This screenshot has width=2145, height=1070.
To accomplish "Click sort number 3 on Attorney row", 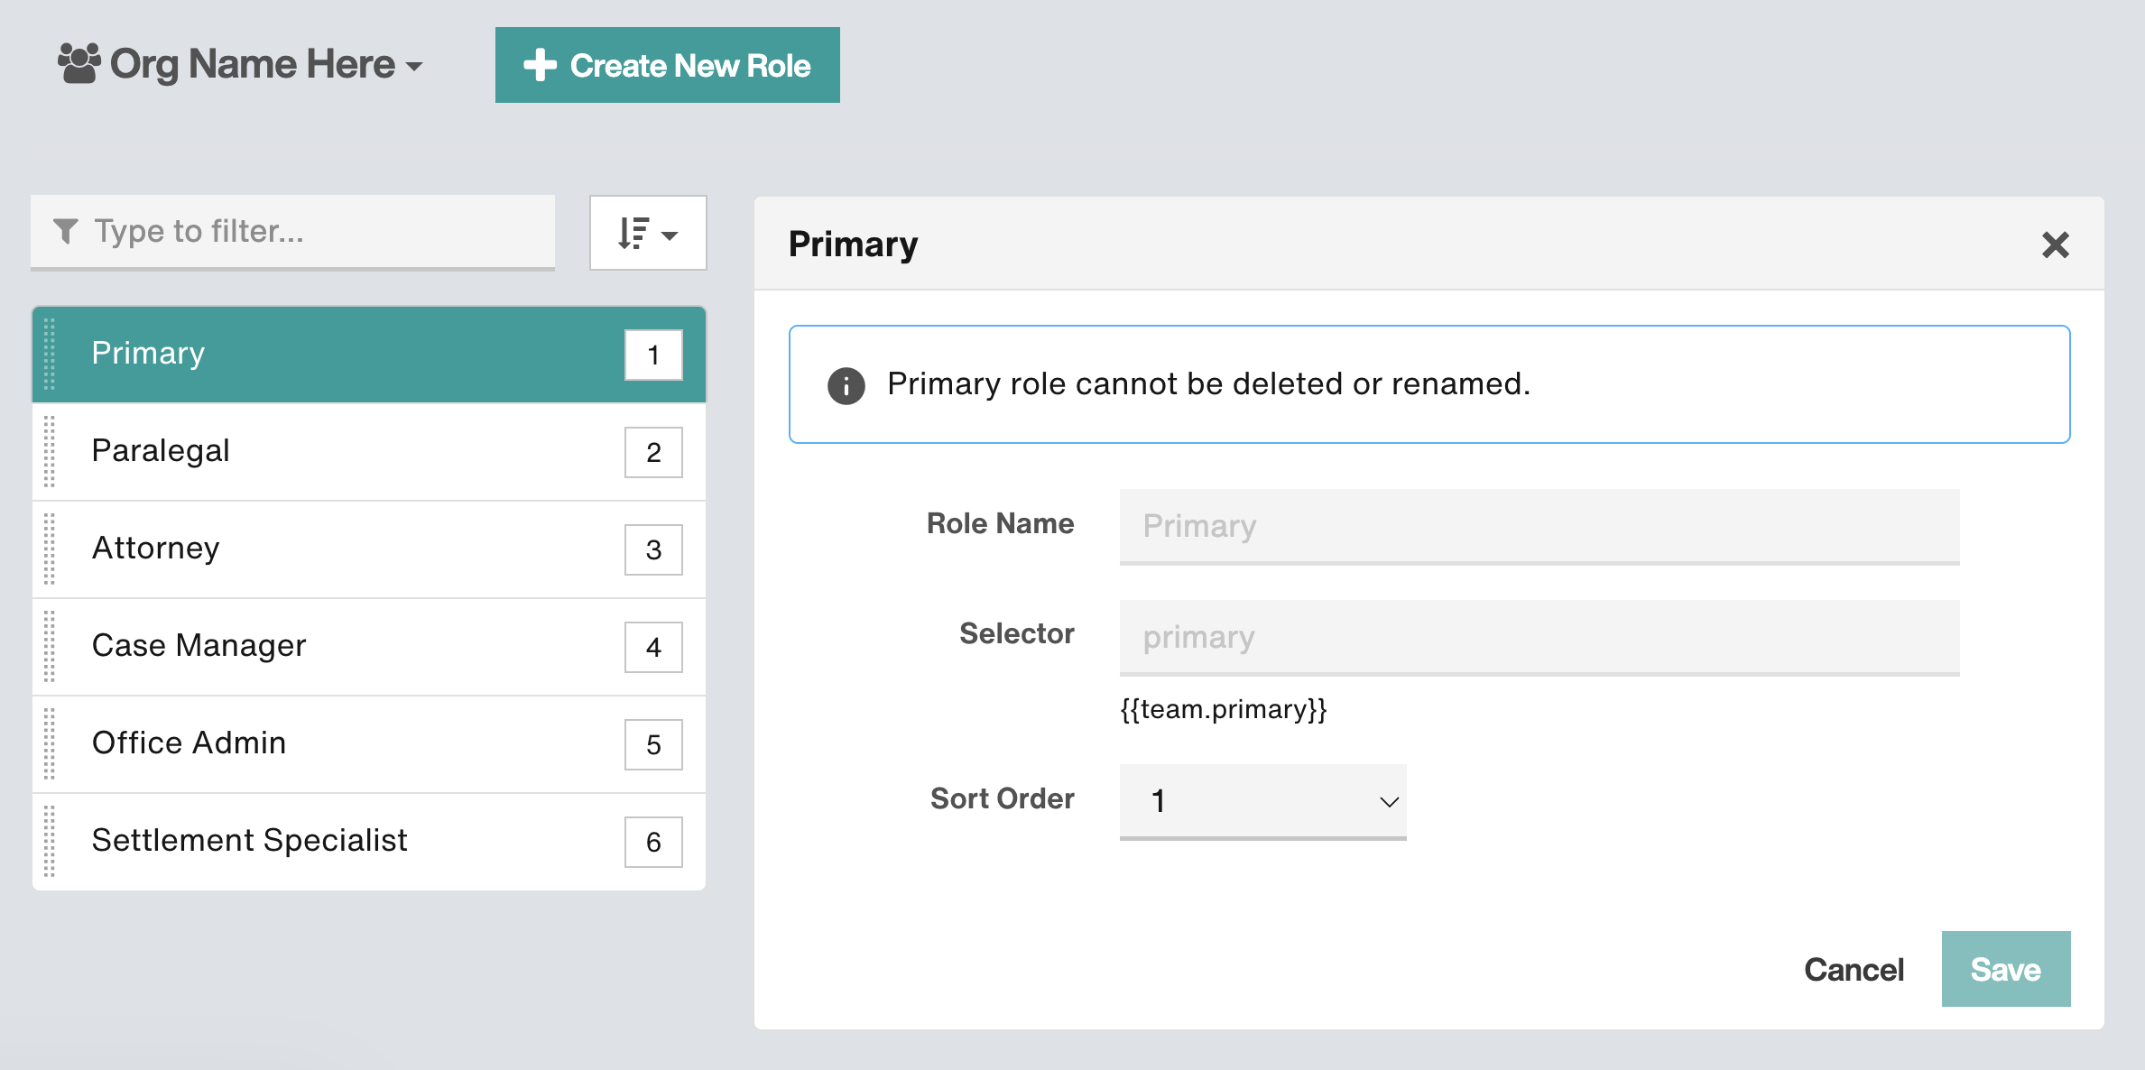I will coord(653,550).
